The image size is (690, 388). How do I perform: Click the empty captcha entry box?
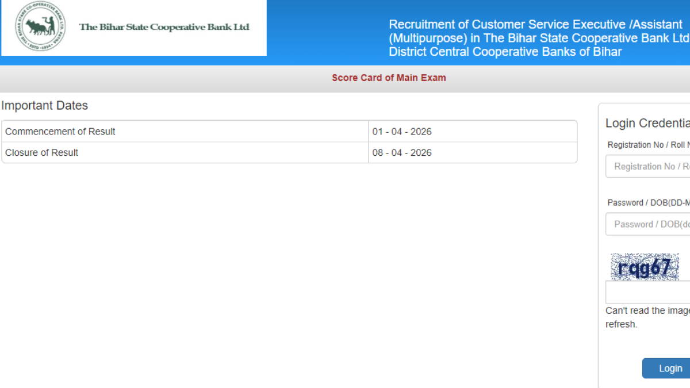[647, 293]
